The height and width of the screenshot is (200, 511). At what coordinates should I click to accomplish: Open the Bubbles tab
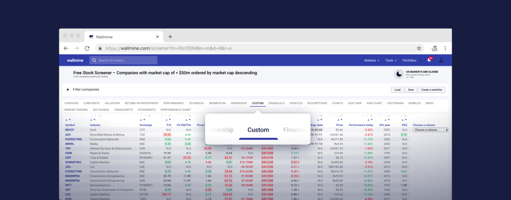(414, 103)
